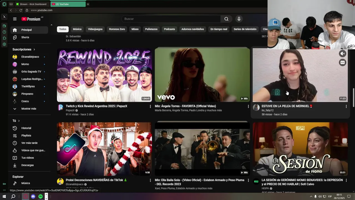Start voice search with microphone icon
This screenshot has width=355, height=200.
(x=239, y=19)
